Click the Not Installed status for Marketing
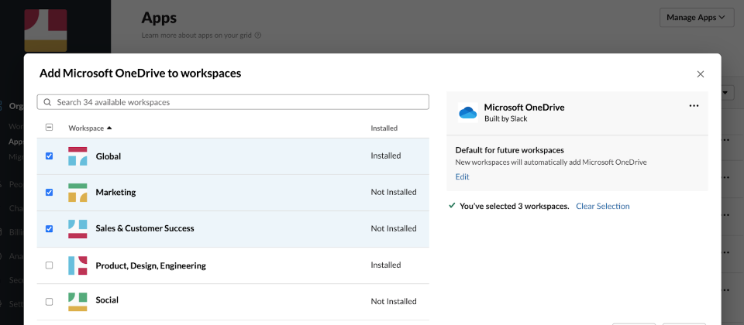This screenshot has width=744, height=325. pos(394,193)
